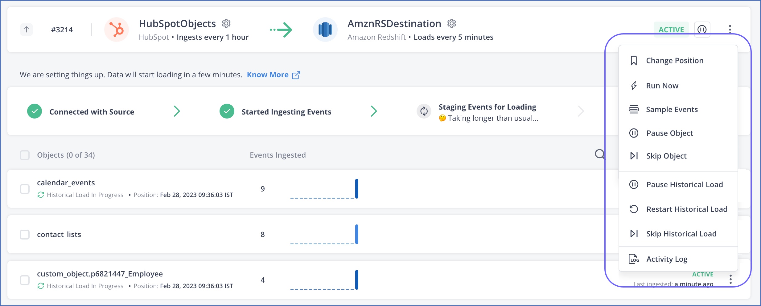Open Know More external link icon
The width and height of the screenshot is (761, 306).
[296, 75]
